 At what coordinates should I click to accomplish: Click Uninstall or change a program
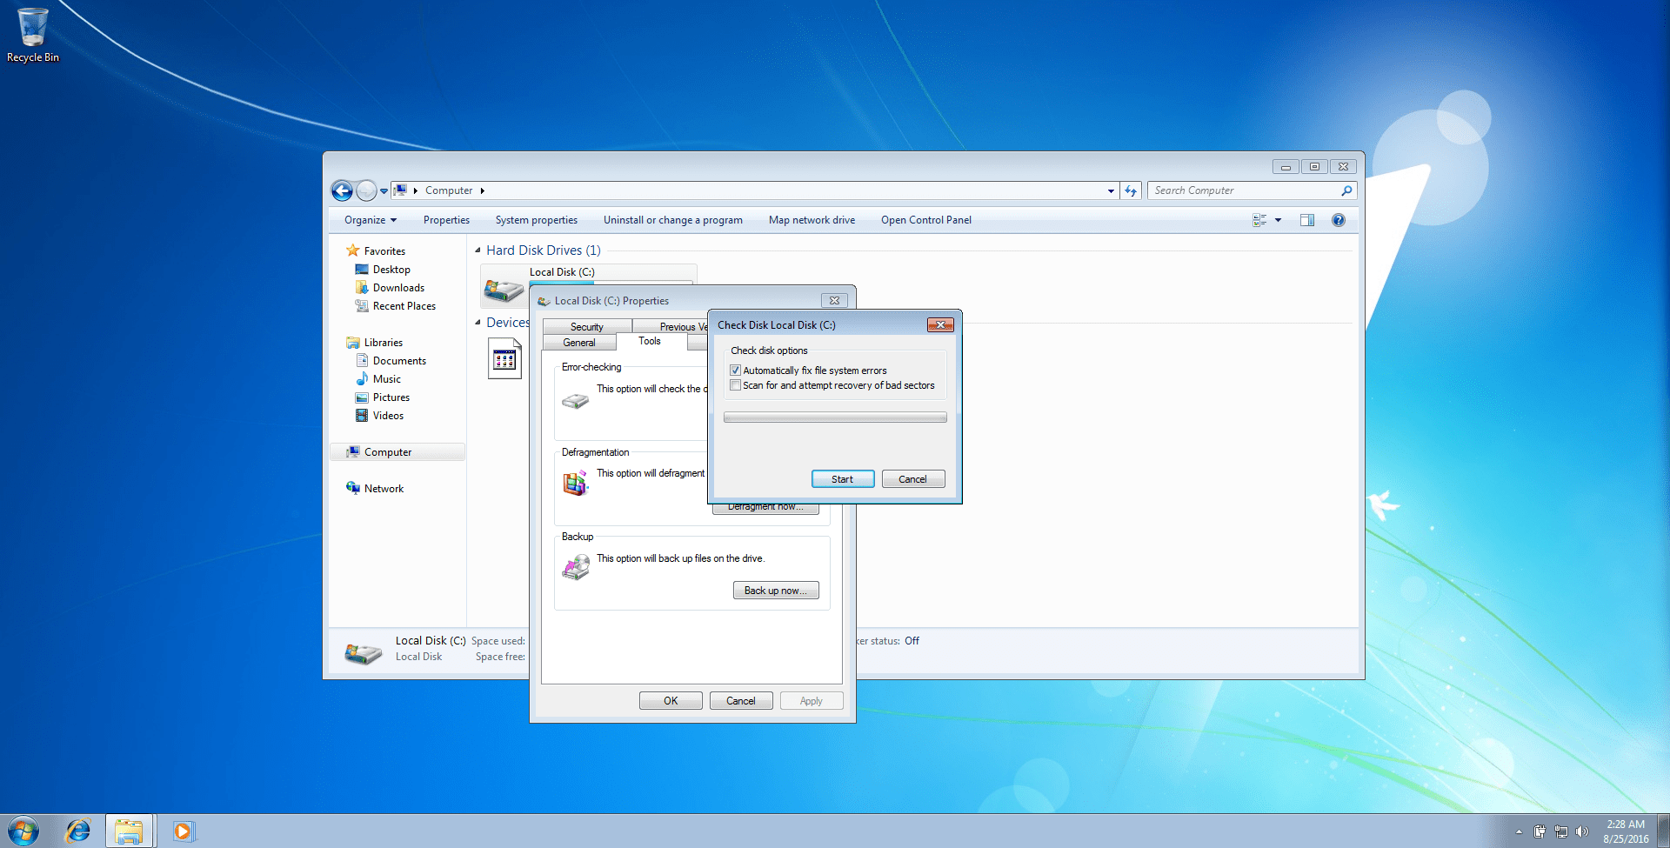click(673, 220)
